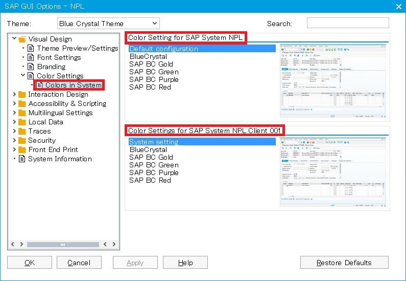Click the OK button

[x=30, y=263]
